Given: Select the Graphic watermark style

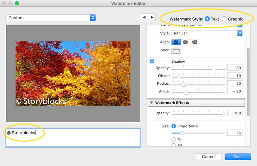Looking at the screenshot, I should coord(224,19).
